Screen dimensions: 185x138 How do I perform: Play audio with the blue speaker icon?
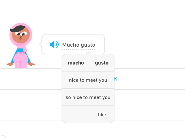[x=54, y=44]
